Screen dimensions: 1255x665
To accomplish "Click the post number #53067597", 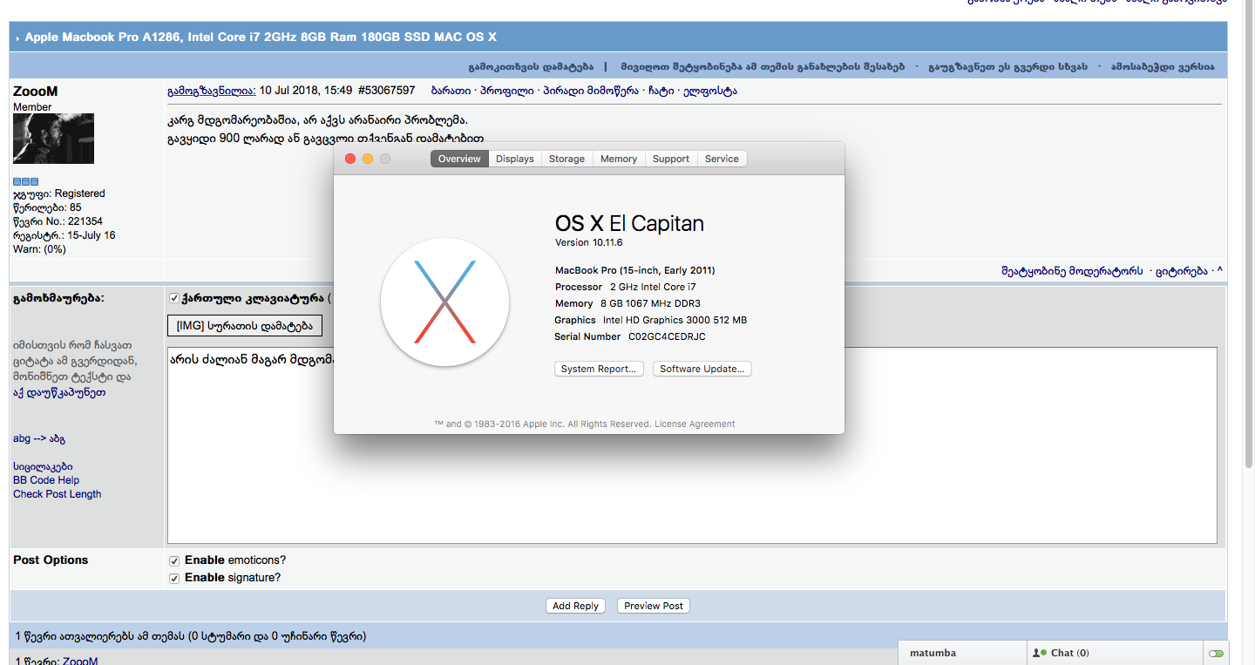I will pyautogui.click(x=387, y=91).
